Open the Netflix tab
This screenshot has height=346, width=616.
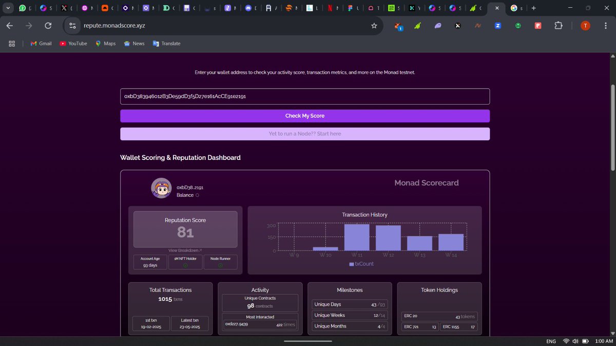coord(330,8)
